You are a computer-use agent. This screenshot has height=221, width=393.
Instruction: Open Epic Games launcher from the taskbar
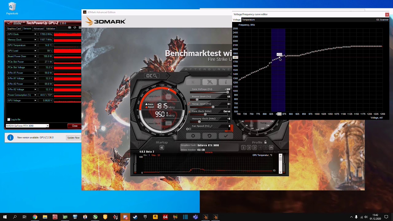(x=145, y=217)
